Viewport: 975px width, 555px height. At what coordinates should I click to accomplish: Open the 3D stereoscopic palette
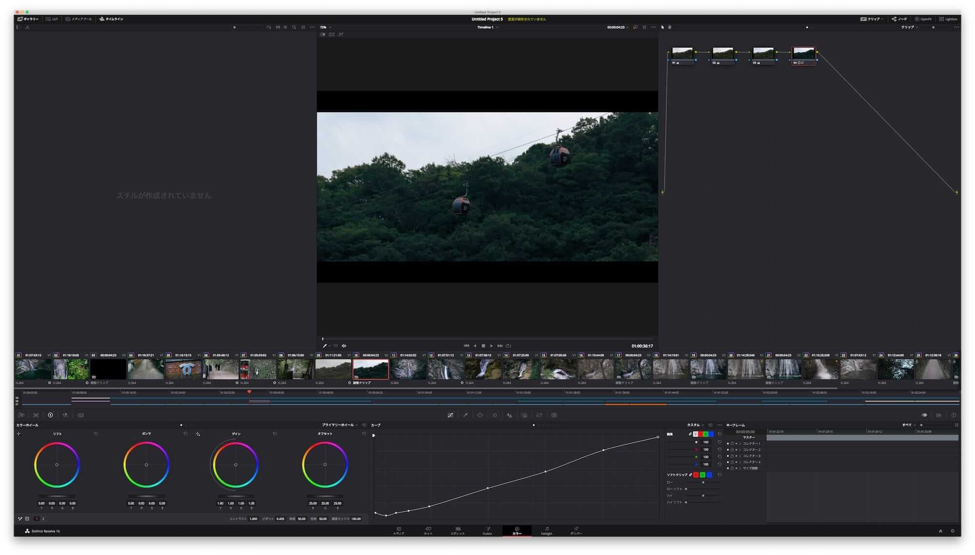(554, 415)
